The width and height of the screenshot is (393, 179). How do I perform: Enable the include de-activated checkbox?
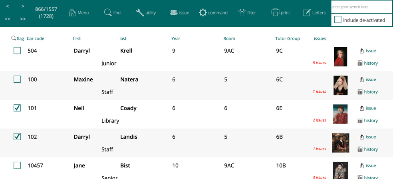tap(338, 20)
